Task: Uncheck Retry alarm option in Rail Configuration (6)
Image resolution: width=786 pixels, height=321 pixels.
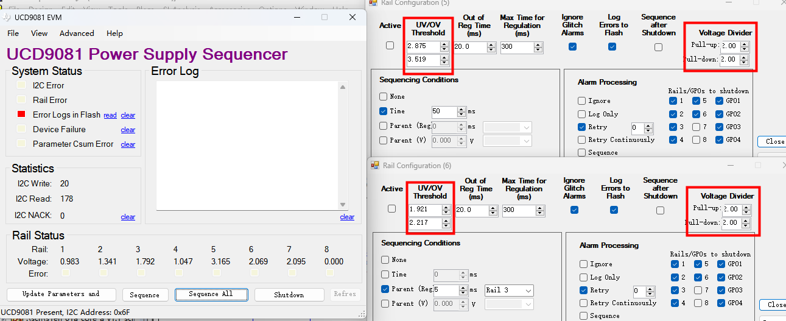Action: pyautogui.click(x=583, y=290)
